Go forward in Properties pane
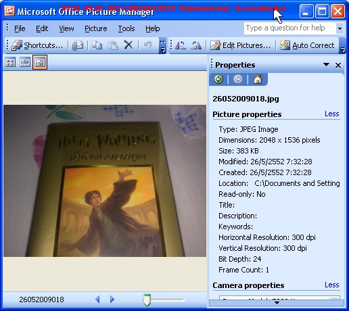This screenshot has height=311, width=349. click(x=237, y=79)
